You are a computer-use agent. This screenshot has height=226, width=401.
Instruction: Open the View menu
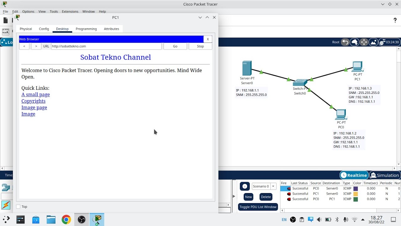coord(42,11)
